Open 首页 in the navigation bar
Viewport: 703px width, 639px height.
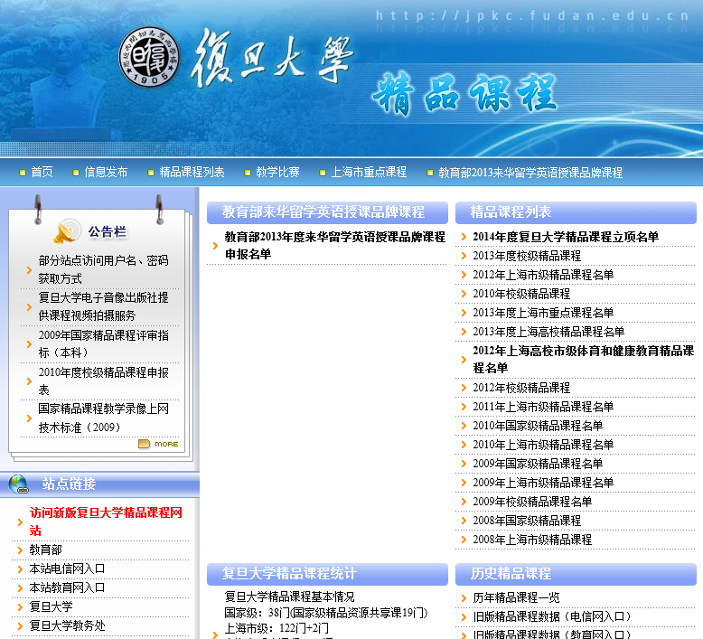(42, 173)
